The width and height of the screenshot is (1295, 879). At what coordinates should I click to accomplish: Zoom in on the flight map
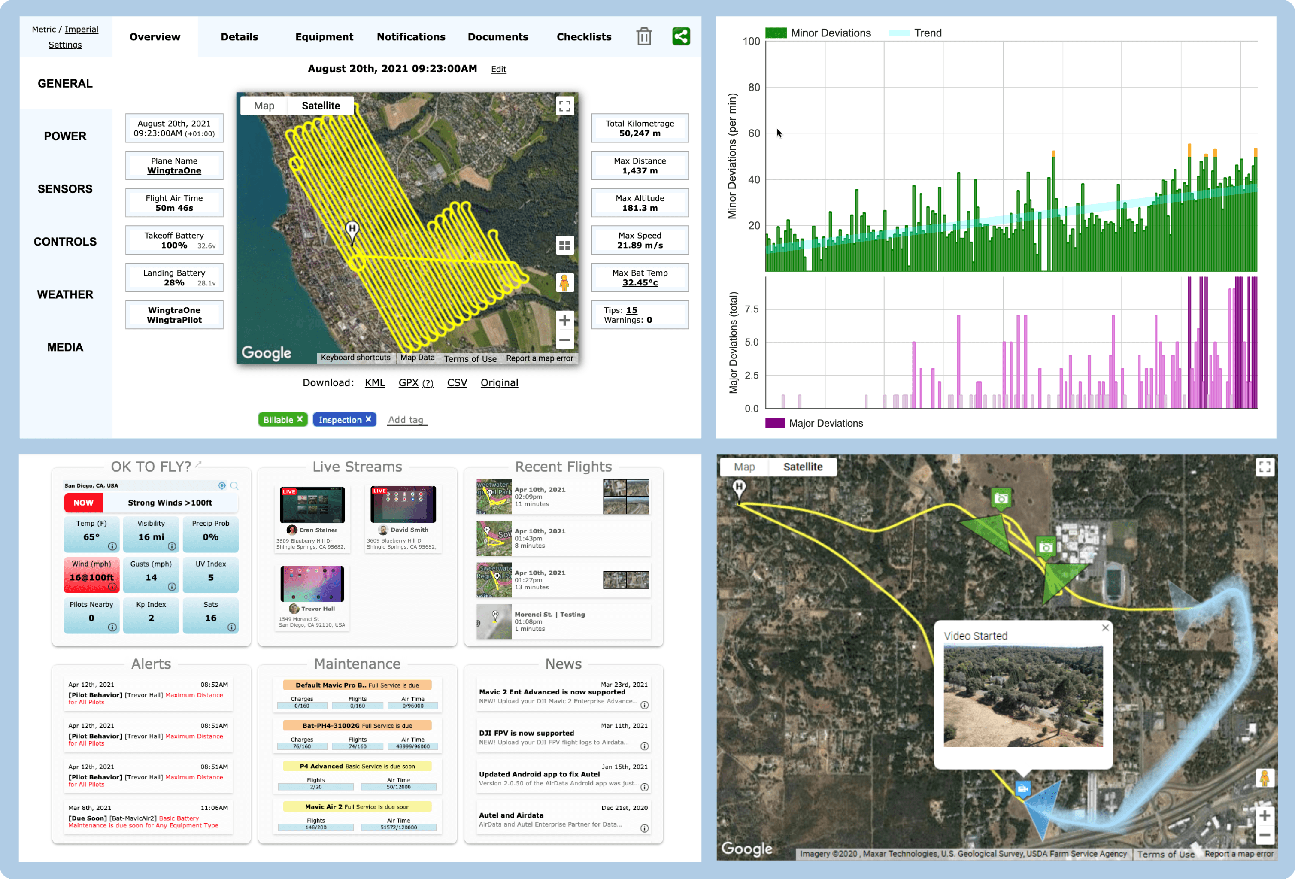tap(564, 320)
